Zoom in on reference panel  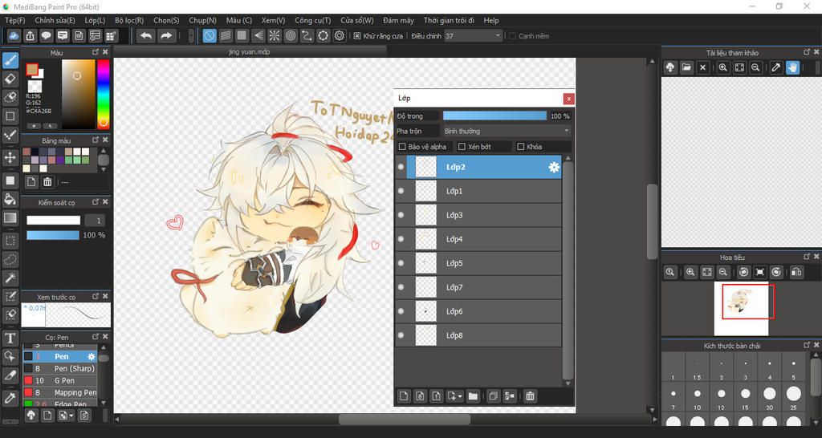point(723,67)
